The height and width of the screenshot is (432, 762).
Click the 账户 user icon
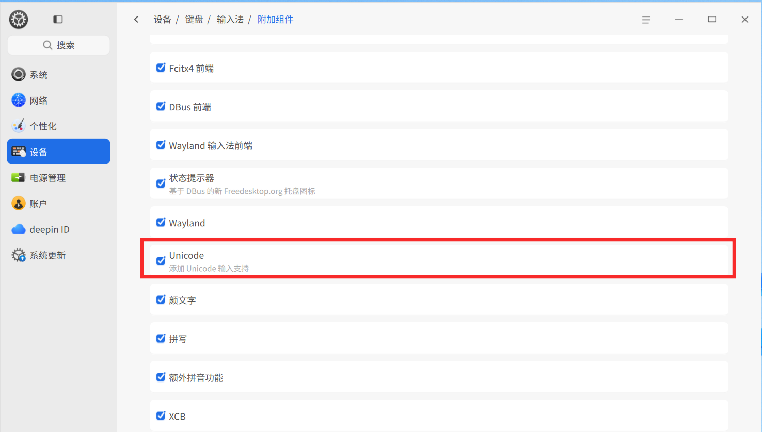pos(19,203)
